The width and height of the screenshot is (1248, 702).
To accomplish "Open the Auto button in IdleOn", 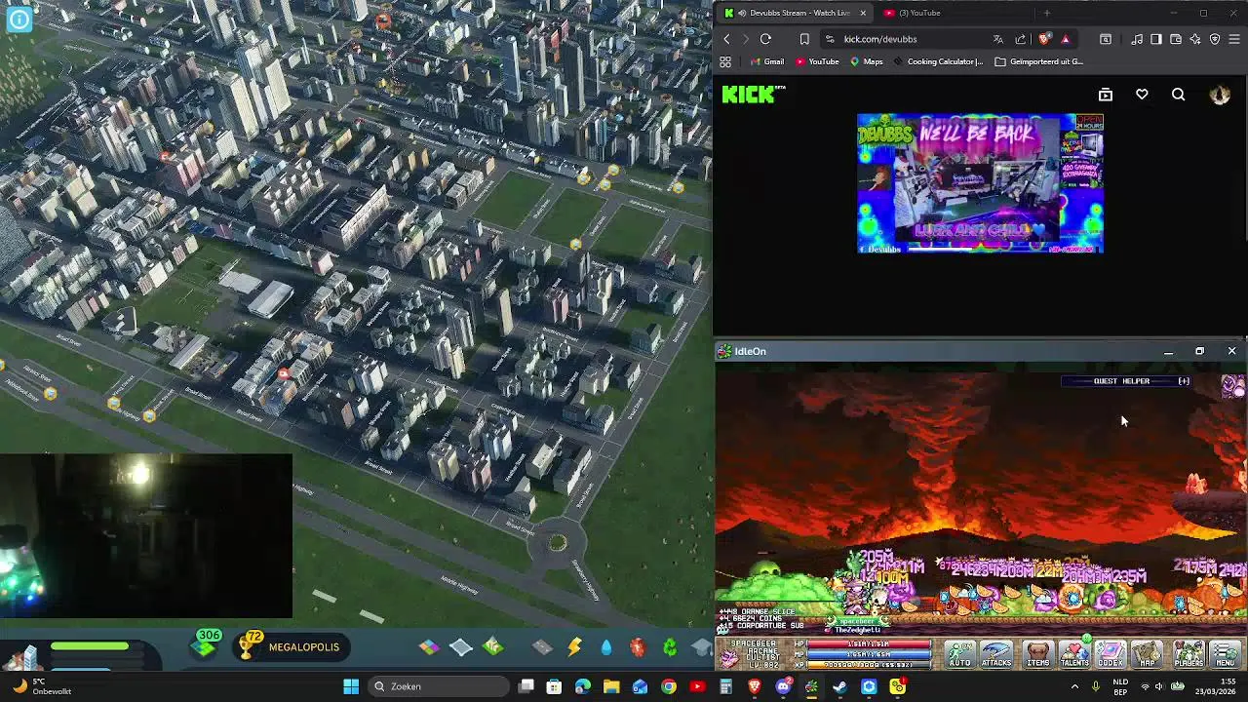I will coord(959,653).
